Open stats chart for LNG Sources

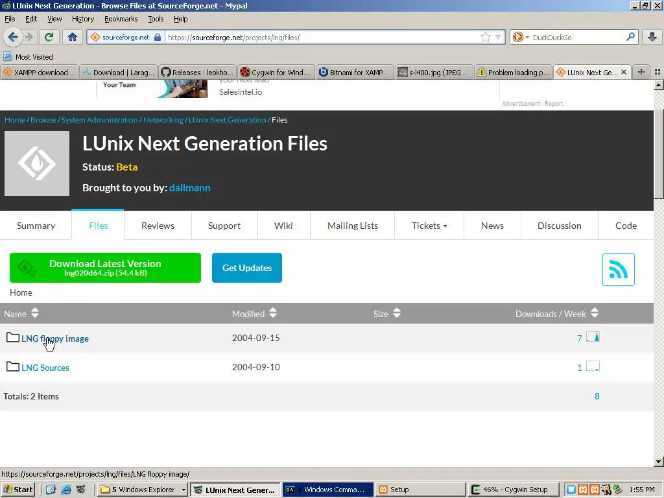[x=593, y=366]
